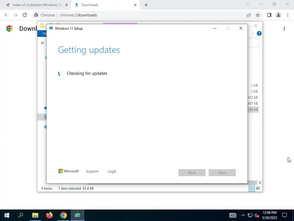Open File Explorer from the taskbar
The width and height of the screenshot is (294, 221).
coord(35,215)
